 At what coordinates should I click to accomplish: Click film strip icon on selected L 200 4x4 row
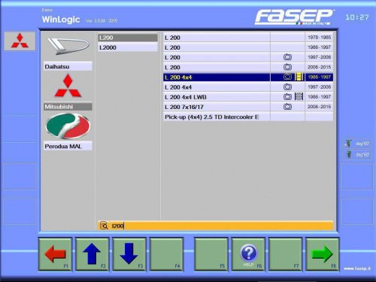coord(299,77)
